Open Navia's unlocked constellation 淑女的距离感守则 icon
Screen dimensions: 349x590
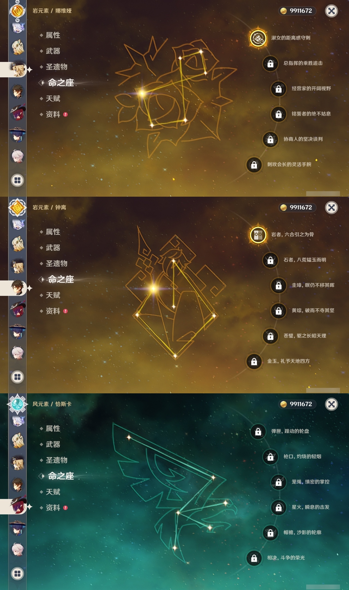[258, 38]
